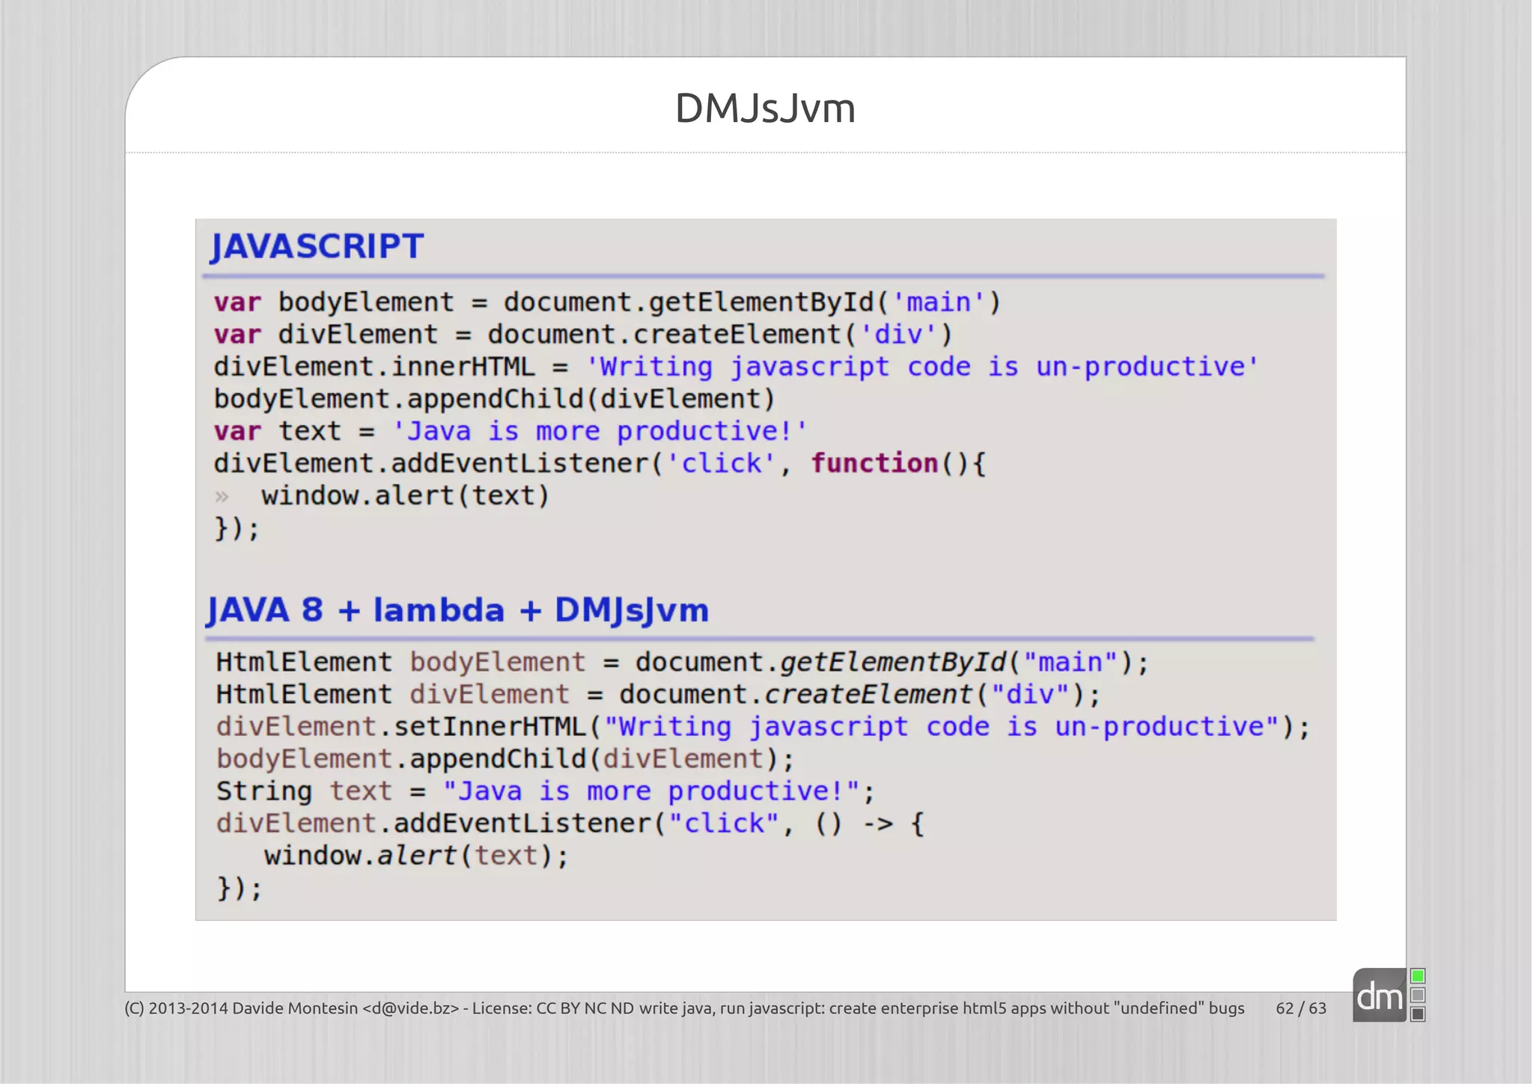Click the line 'var text = 'Java is more productive!''
Screen dimensions: 1533x1084
click(511, 431)
